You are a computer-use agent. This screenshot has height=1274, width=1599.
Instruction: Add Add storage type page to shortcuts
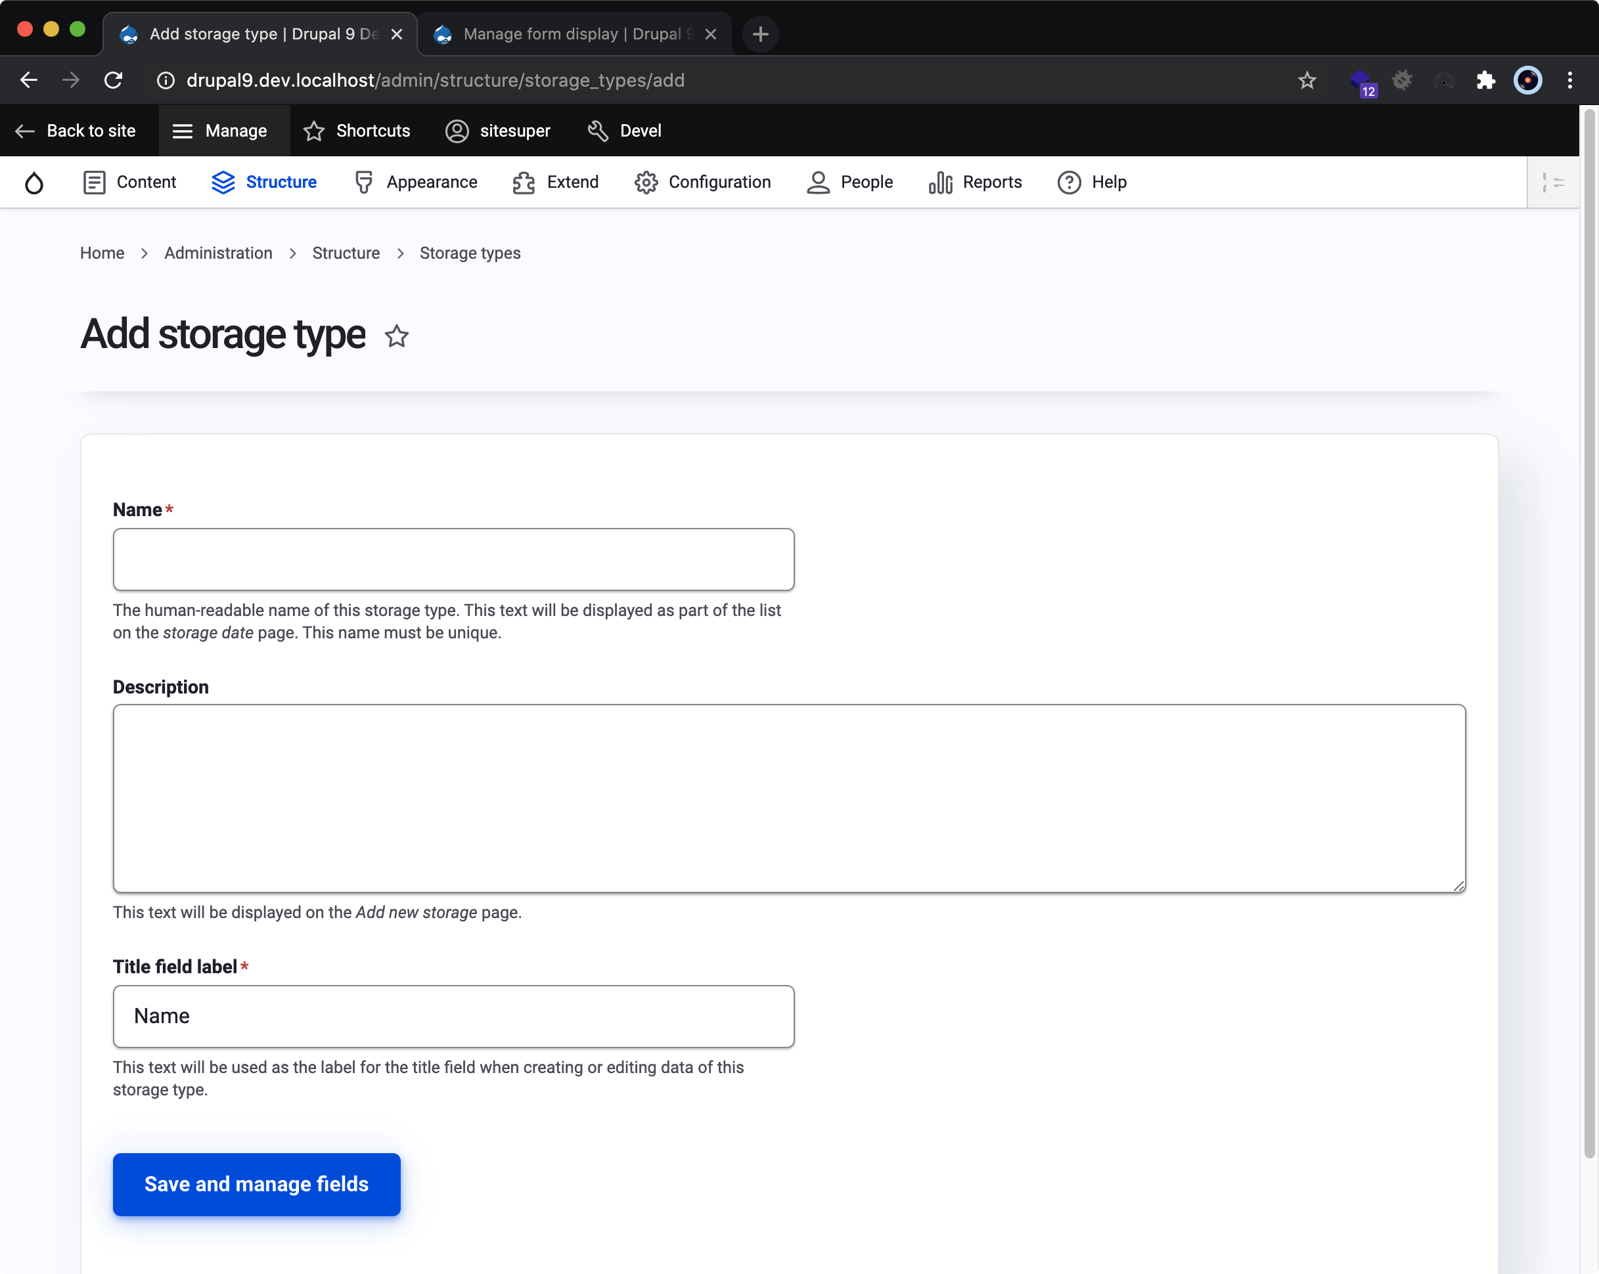[x=396, y=336]
